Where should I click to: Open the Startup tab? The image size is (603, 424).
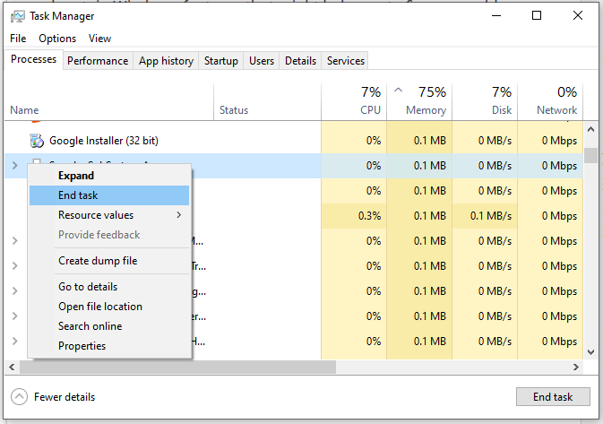(220, 61)
